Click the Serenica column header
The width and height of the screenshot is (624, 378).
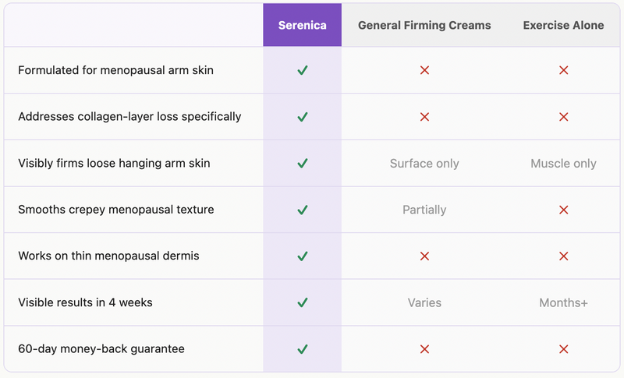pyautogui.click(x=302, y=25)
